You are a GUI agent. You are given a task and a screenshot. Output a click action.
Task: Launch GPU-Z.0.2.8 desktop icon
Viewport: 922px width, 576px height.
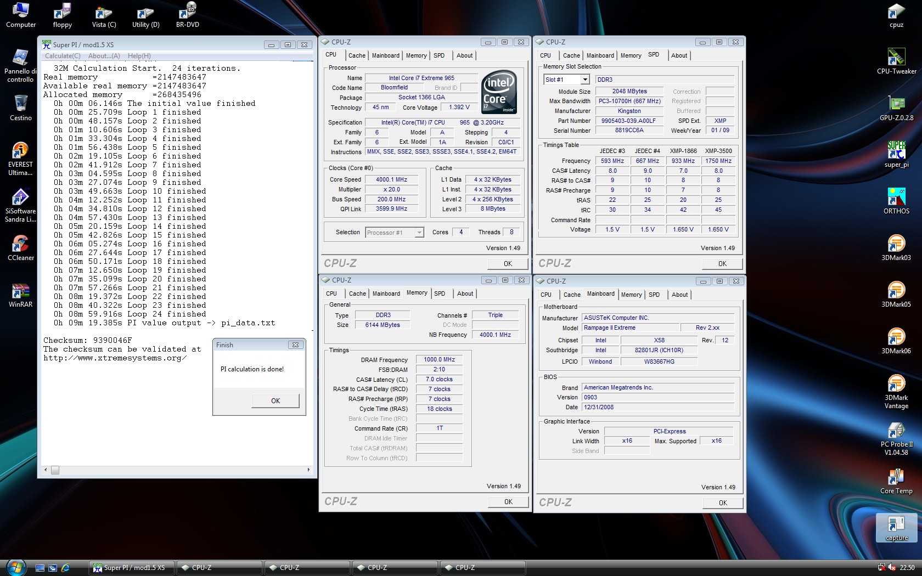[896, 108]
